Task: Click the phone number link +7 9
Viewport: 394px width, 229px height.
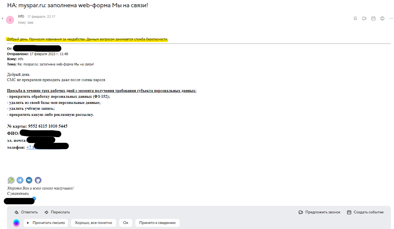Action: [x=30, y=147]
